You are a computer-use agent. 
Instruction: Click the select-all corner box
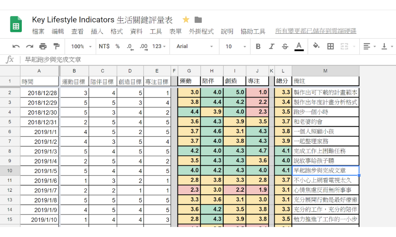pyautogui.click(x=10, y=71)
